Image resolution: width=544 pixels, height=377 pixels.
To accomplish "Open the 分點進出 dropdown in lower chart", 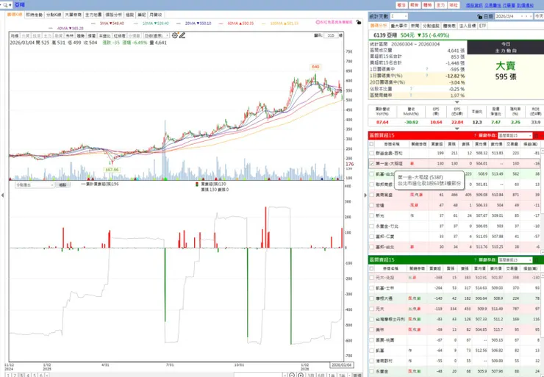I will click(x=35, y=185).
